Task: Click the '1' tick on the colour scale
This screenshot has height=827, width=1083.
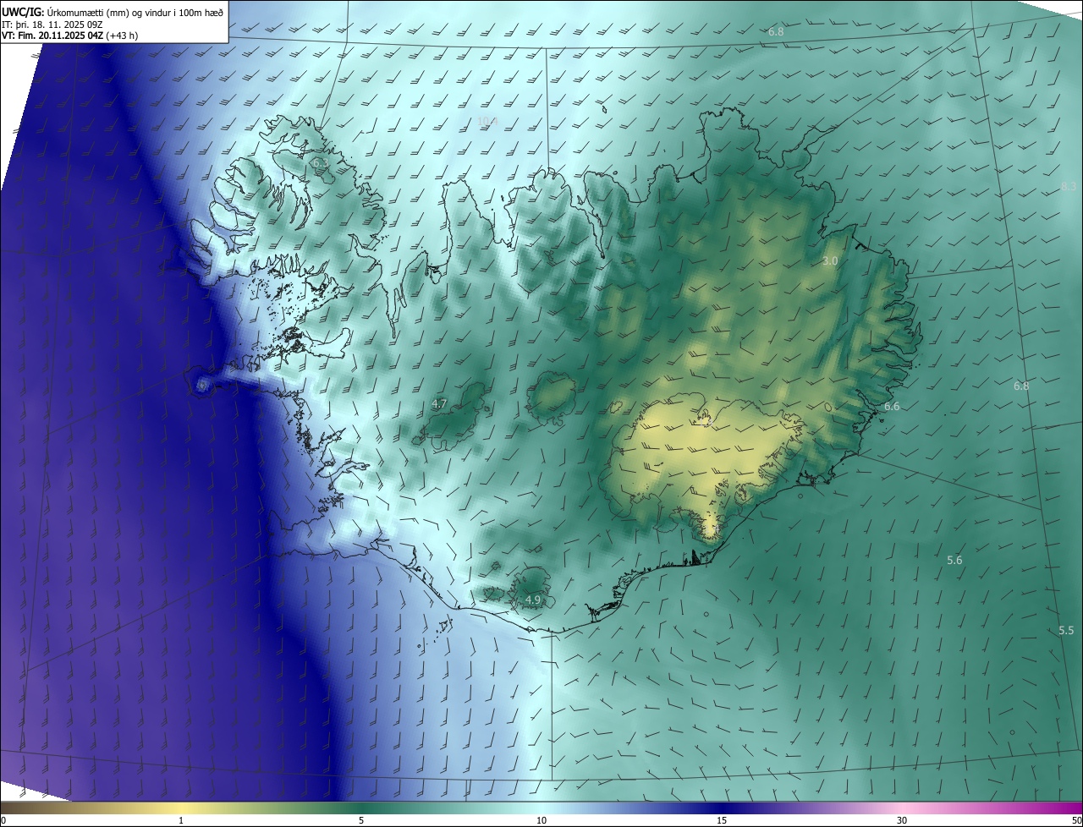Action: coord(181,821)
